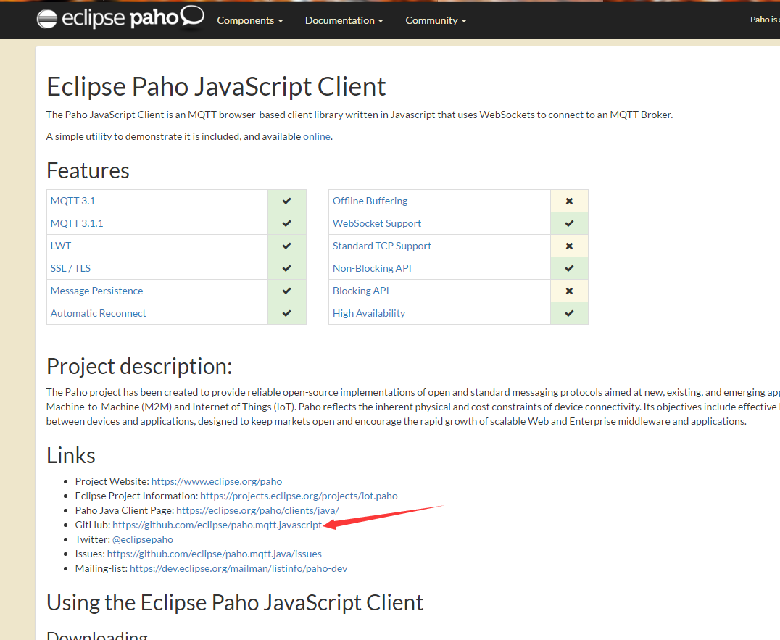Click the Automatic Reconnect checkmark icon
The image size is (780, 640).
pyautogui.click(x=286, y=313)
